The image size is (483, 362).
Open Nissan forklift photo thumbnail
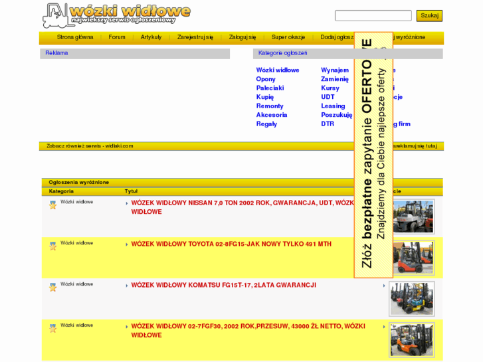(413, 217)
